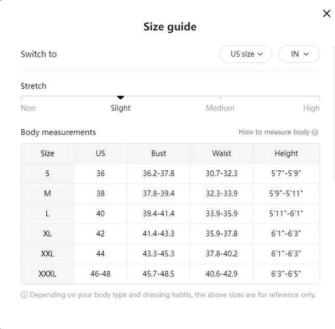Click the Bust column header
The height and width of the screenshot is (329, 335).
pyautogui.click(x=158, y=154)
